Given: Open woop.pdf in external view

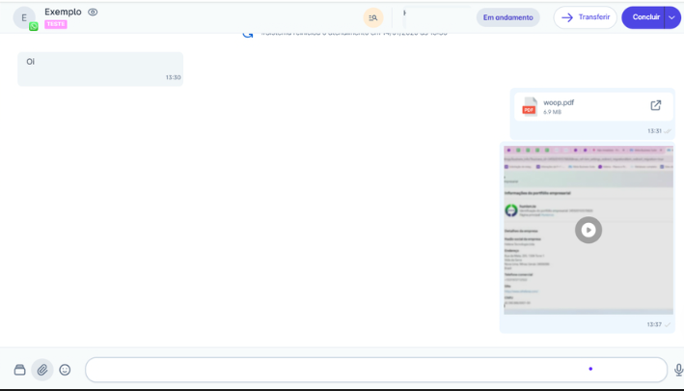Looking at the screenshot, I should point(656,105).
